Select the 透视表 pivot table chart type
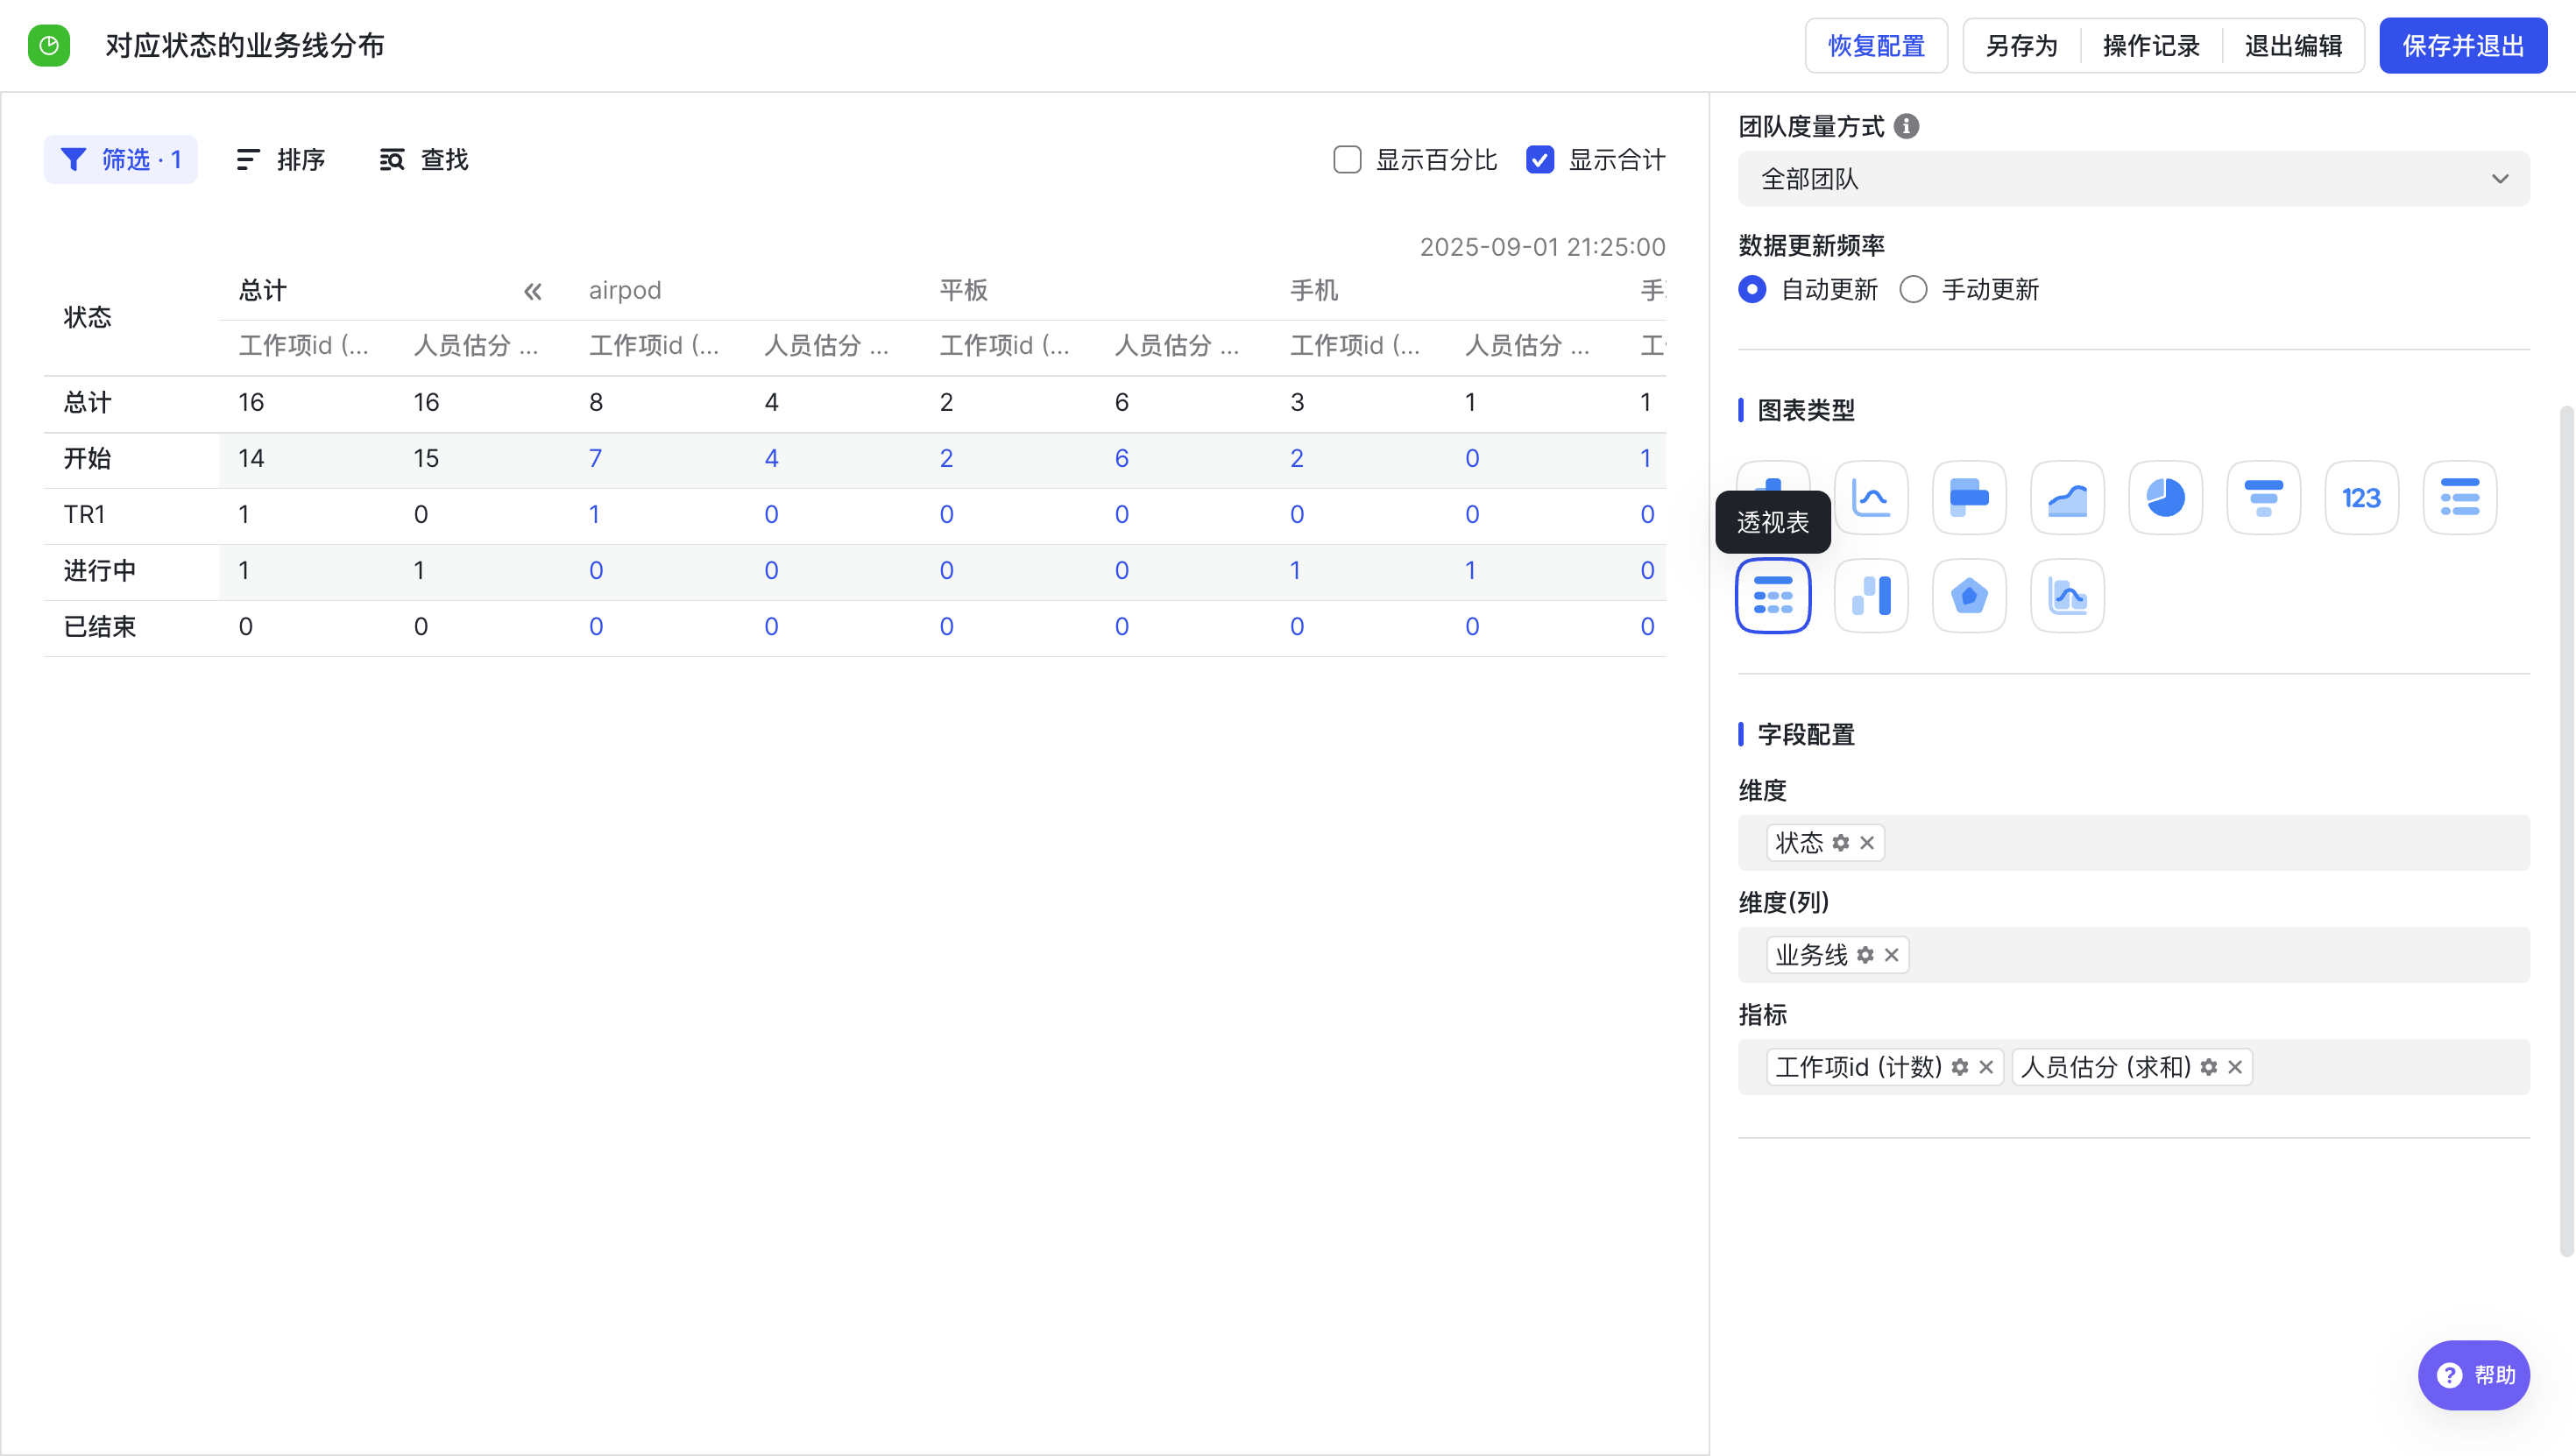Image resolution: width=2576 pixels, height=1456 pixels. [1773, 596]
